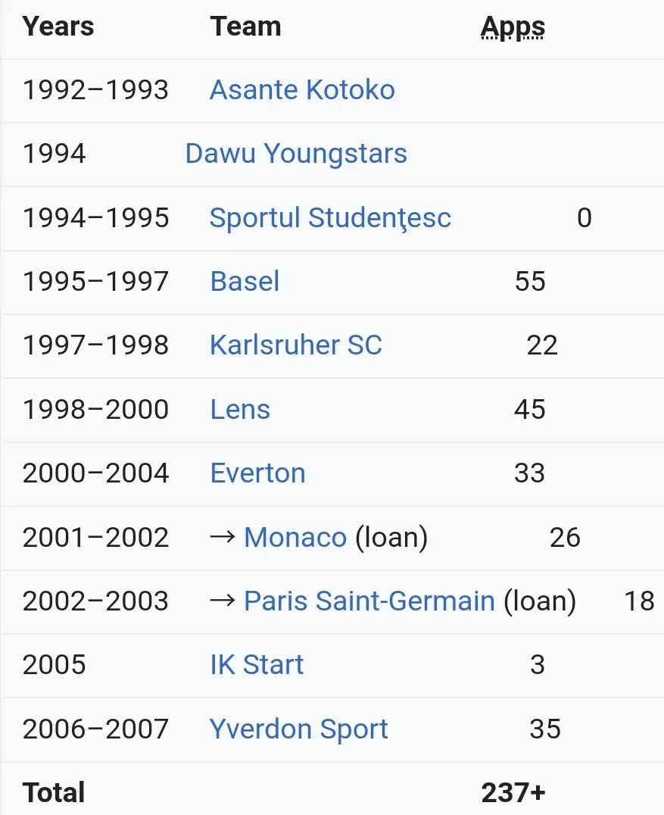Click the Team column header
The width and height of the screenshot is (664, 815).
point(246,27)
